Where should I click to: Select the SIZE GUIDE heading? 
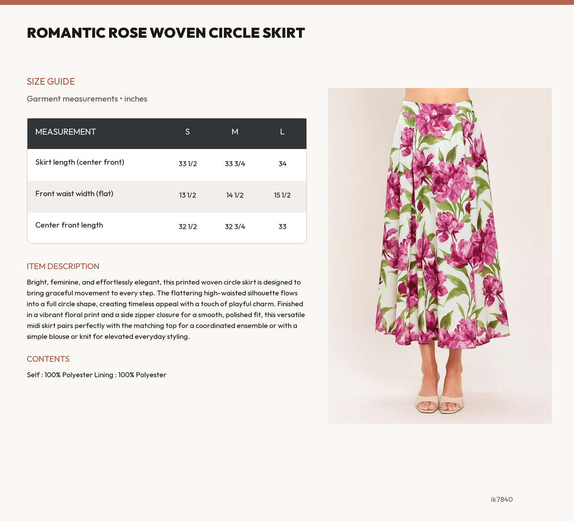click(x=51, y=81)
